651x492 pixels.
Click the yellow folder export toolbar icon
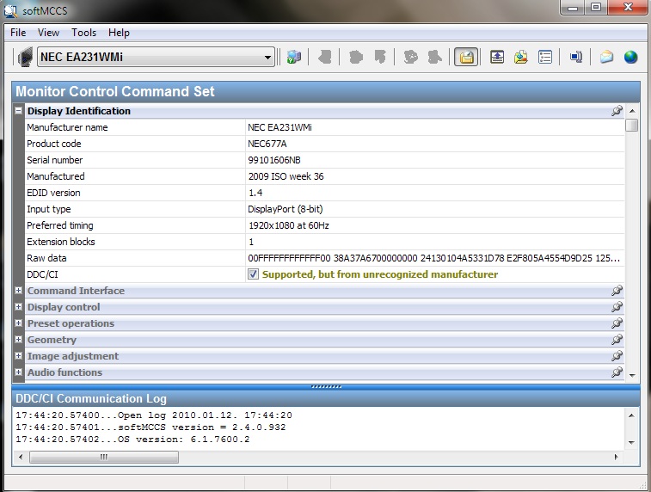pos(520,57)
